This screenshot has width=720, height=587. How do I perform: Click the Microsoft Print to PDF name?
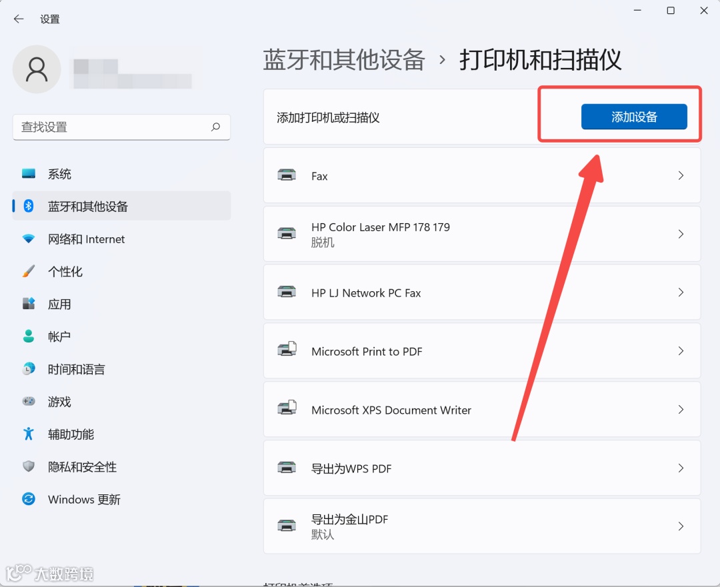click(367, 352)
